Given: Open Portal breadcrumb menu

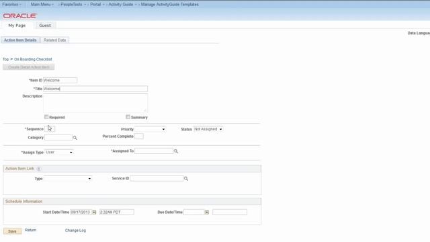Looking at the screenshot, I should click(x=97, y=5).
